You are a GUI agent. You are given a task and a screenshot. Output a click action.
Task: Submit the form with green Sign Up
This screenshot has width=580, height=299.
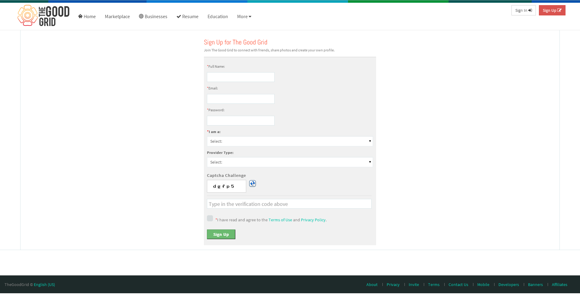(221, 234)
